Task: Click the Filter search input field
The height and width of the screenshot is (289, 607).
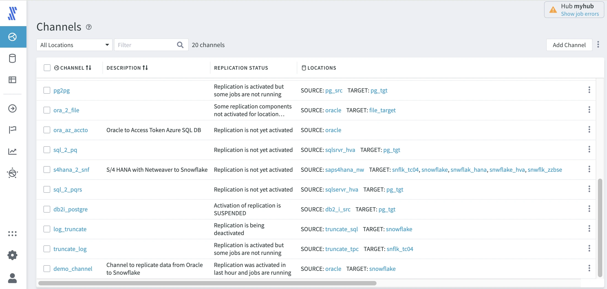Action: coord(146,45)
